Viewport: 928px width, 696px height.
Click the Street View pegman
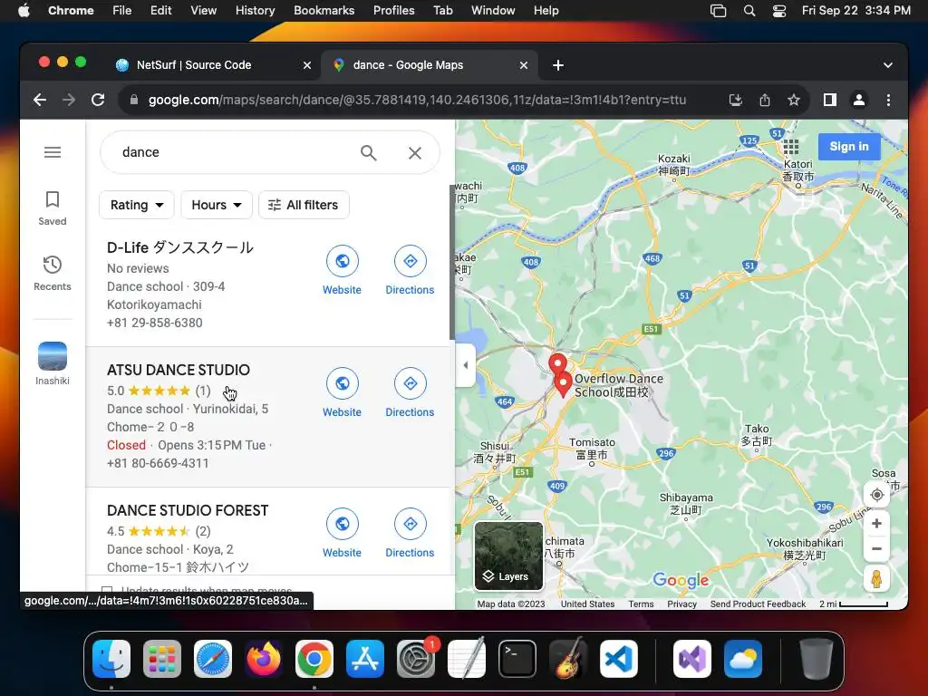click(876, 579)
